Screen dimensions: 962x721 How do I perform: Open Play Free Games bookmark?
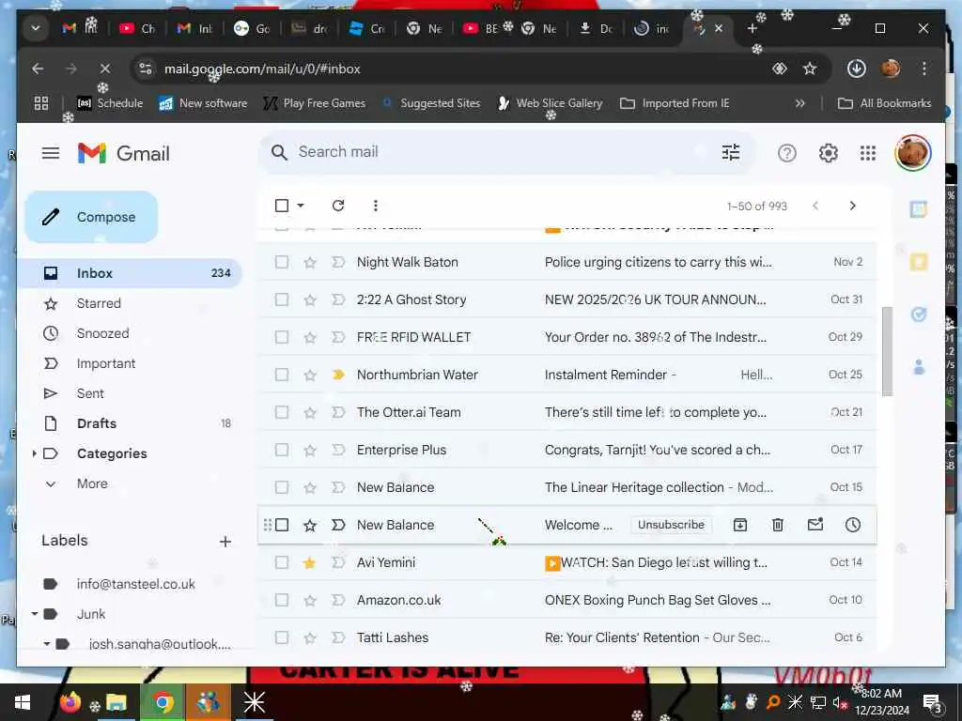314,103
